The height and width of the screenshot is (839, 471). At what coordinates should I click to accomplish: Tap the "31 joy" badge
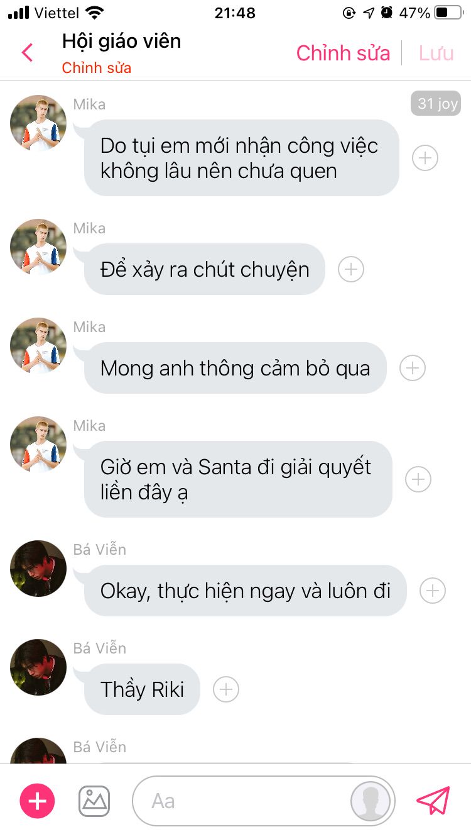click(436, 103)
